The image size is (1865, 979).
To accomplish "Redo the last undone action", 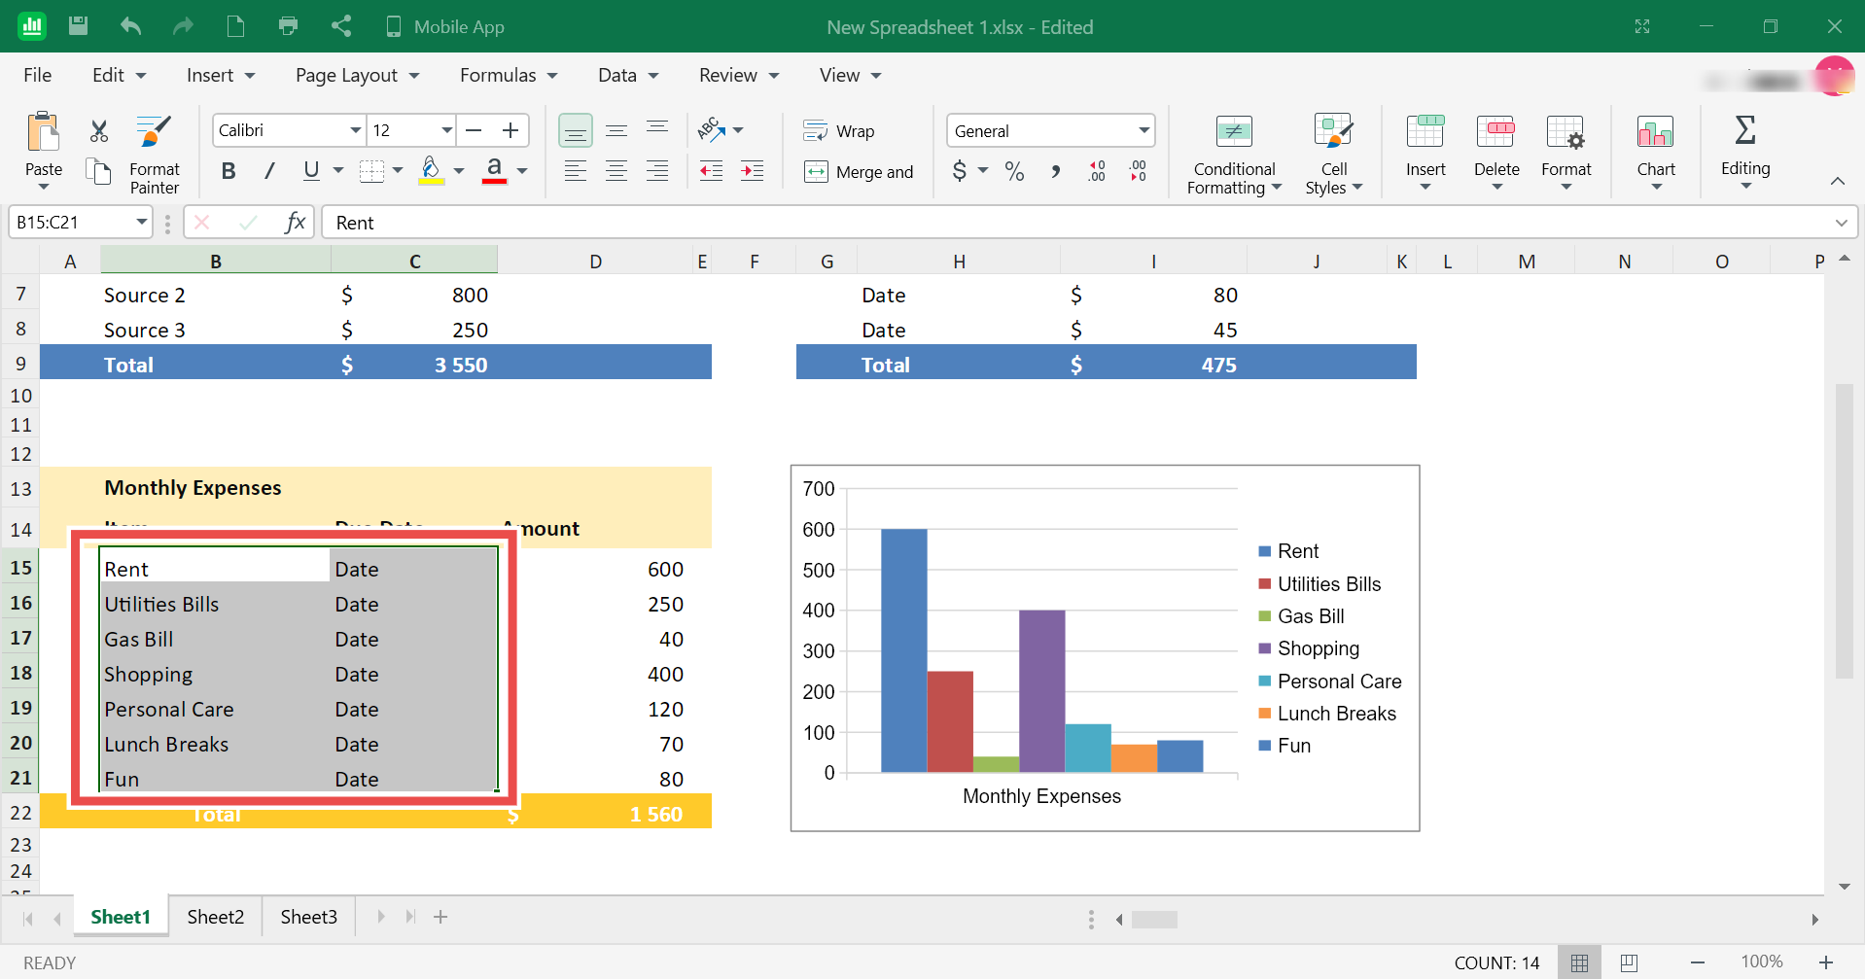I will pos(183,26).
